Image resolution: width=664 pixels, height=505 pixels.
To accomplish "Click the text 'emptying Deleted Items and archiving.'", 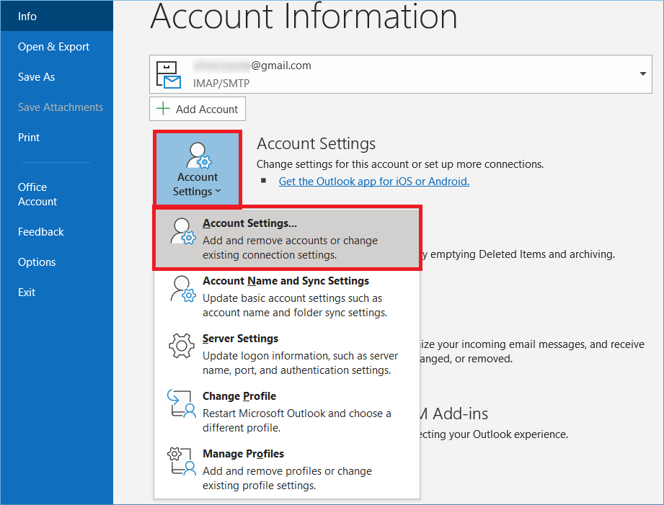I will [x=523, y=254].
